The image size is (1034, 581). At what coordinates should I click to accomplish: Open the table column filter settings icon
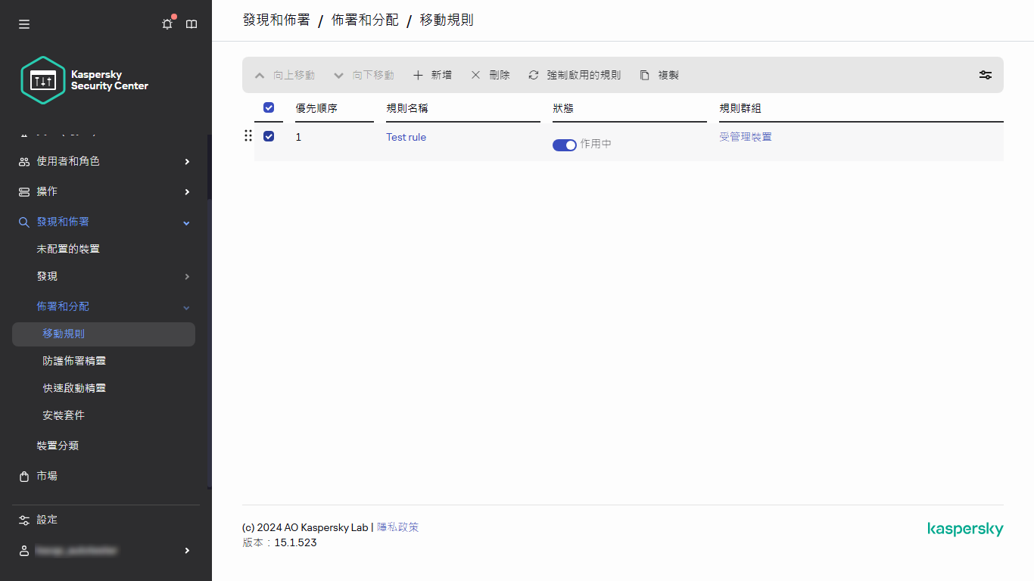tap(985, 75)
